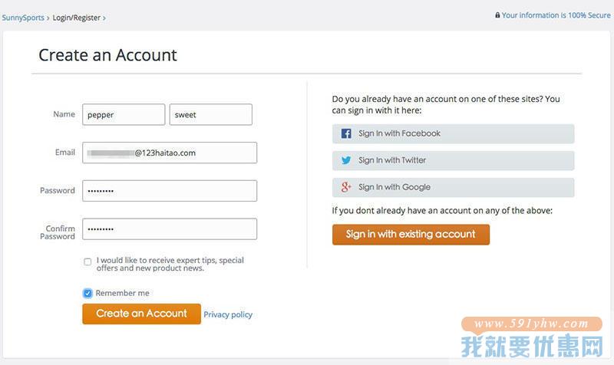The image size is (614, 365).
Task: Click the chevron after SunnySports
Action: 48,18
